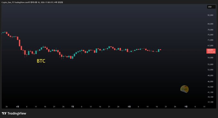Click the 75,000 price axis label
218x118 pixels.
(x=210, y=35)
